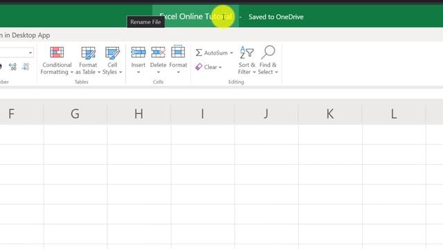Image resolution: width=443 pixels, height=249 pixels.
Task: Select column H header
Action: 139,113
